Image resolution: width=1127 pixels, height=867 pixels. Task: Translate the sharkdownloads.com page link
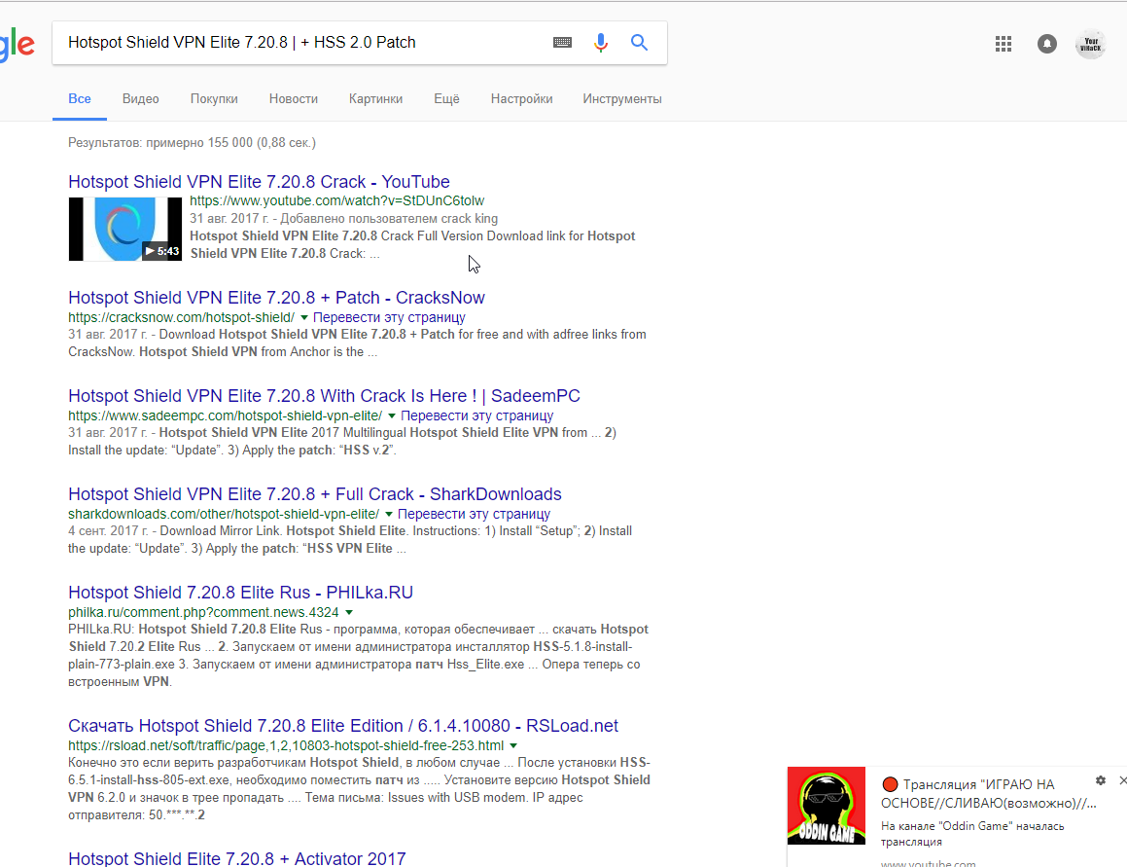point(474,515)
